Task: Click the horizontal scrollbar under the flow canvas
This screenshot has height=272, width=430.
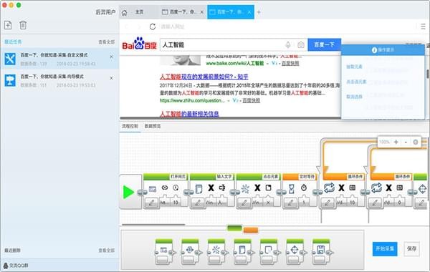Action: [x=153, y=225]
